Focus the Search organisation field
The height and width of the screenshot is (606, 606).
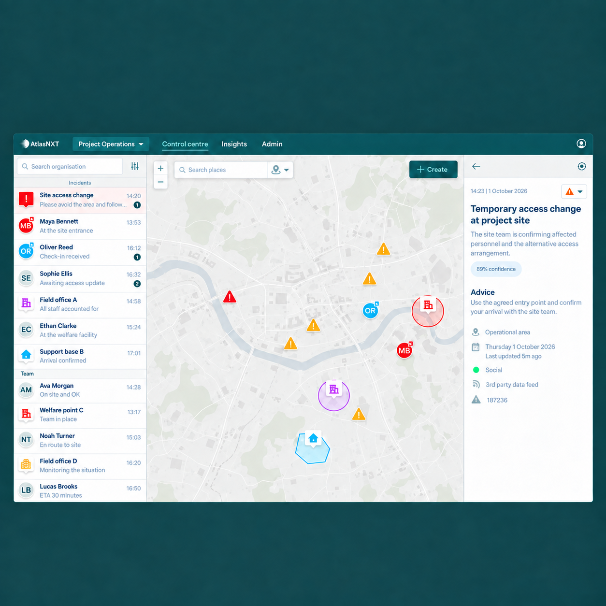pos(70,166)
